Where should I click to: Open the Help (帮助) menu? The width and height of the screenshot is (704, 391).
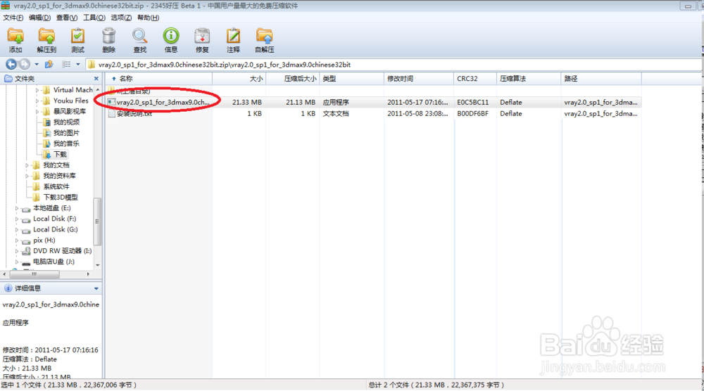pos(148,18)
